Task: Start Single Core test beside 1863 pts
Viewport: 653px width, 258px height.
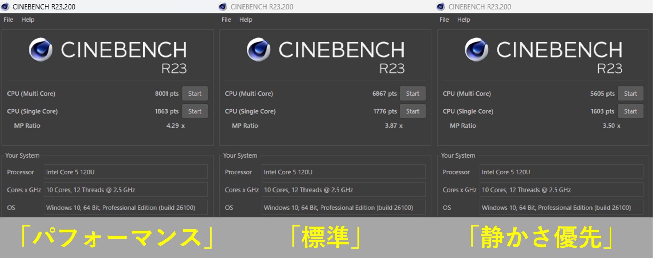Action: coord(195,111)
